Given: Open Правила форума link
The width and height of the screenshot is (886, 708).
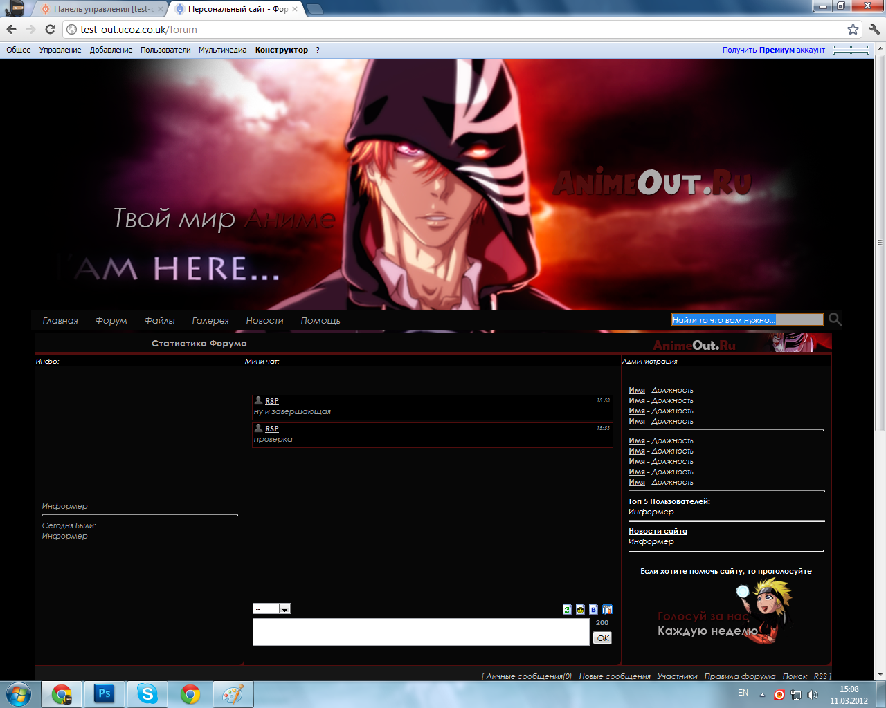Looking at the screenshot, I should pos(740,676).
